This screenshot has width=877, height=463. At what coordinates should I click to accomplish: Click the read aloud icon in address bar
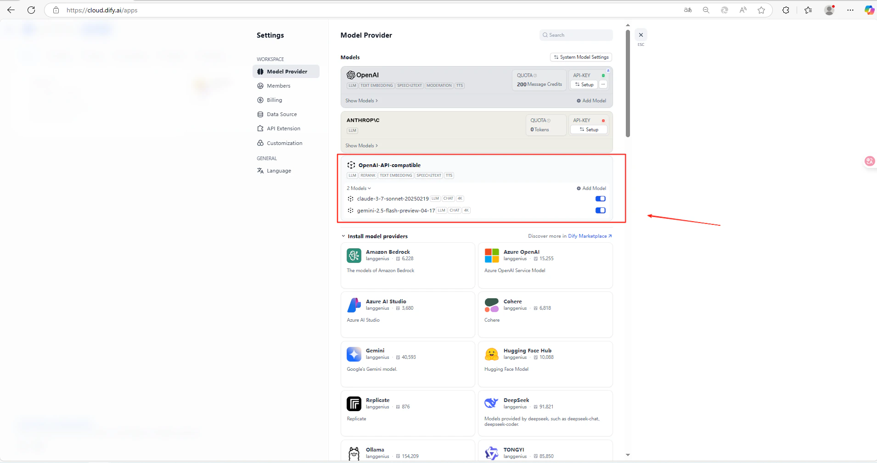743,10
